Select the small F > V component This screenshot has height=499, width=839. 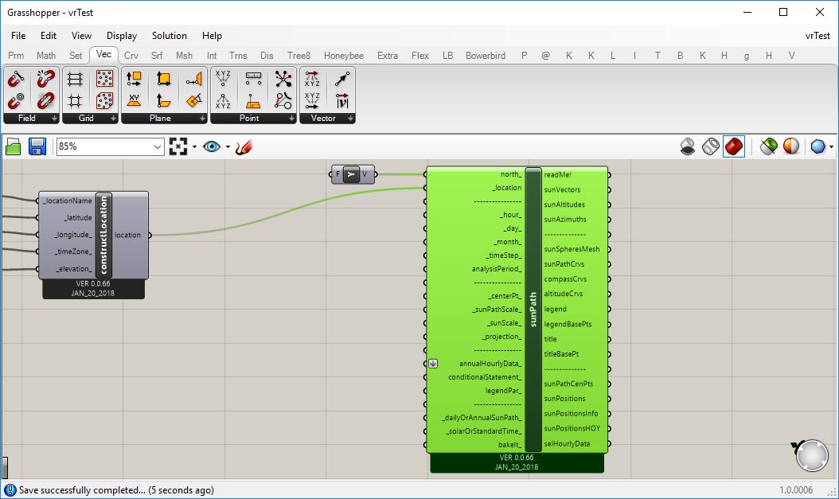pos(352,174)
